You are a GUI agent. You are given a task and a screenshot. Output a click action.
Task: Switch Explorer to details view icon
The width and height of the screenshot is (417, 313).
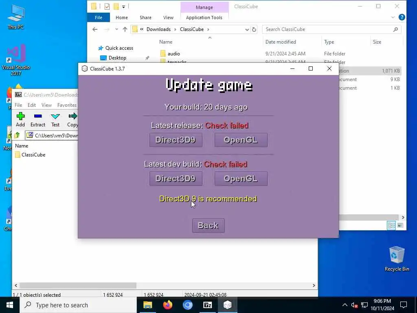click(x=391, y=225)
